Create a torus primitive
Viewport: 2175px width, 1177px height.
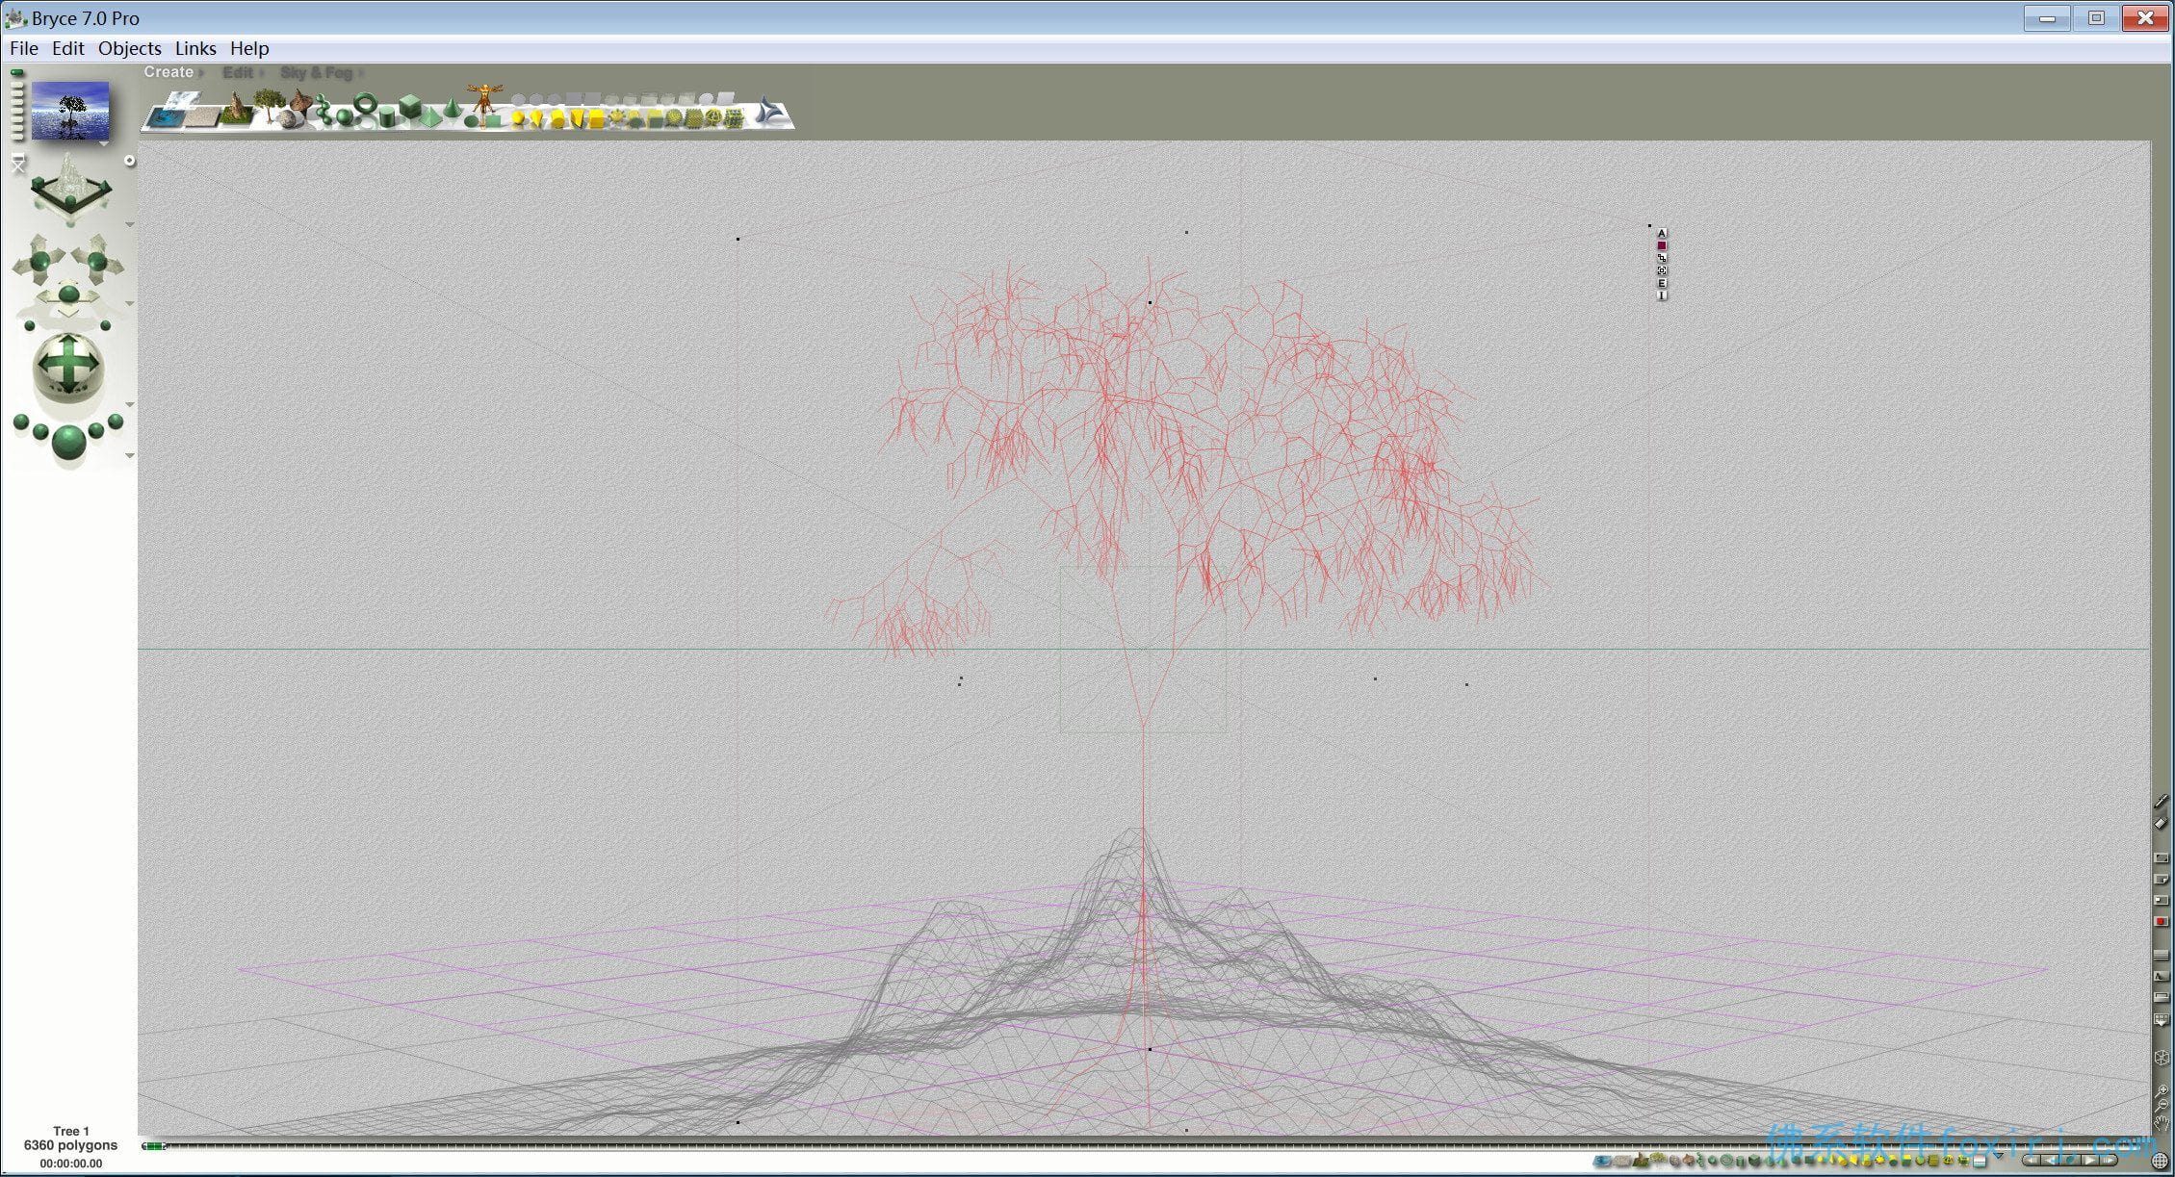pyautogui.click(x=366, y=102)
